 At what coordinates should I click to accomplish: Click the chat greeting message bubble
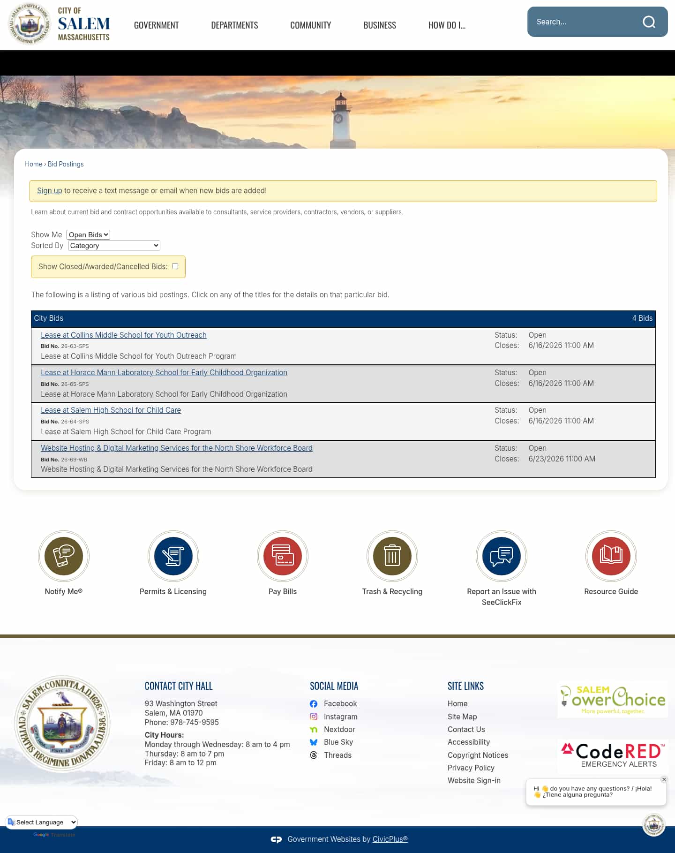(596, 792)
